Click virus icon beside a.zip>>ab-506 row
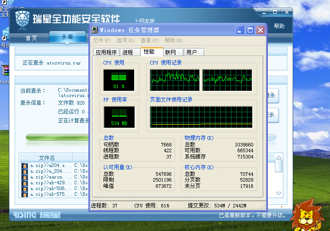Viewport: 330px width, 231px height. pos(25,189)
